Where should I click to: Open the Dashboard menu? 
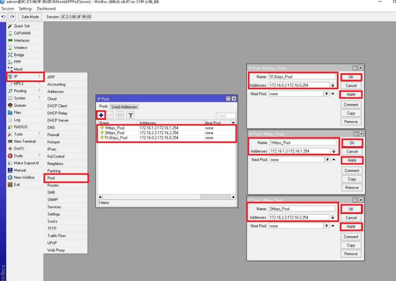point(46,9)
